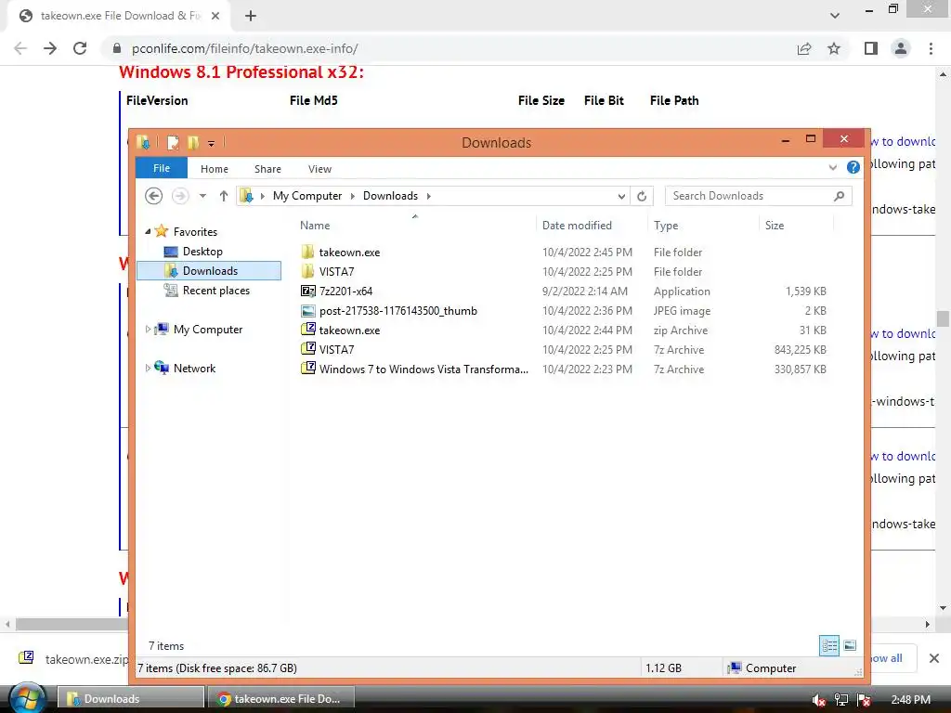
Task: Click the 843,225 KB size cell
Action: (800, 350)
